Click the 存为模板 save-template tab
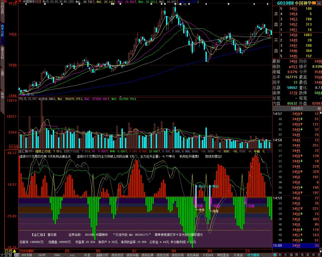This screenshot has width=322, height=257. (x=253, y=255)
